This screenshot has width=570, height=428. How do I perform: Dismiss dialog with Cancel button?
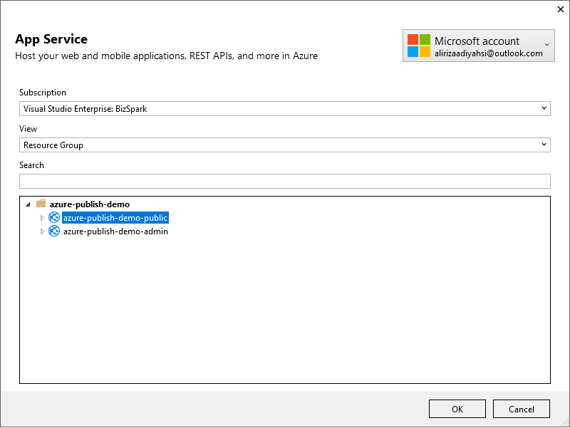522,409
